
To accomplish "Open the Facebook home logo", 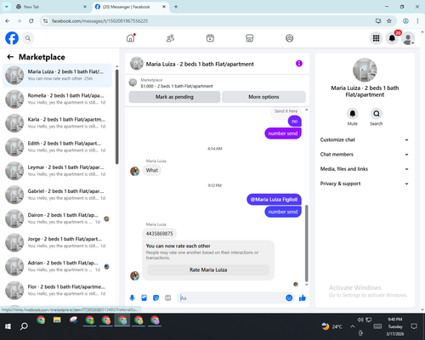I will pyautogui.click(x=12, y=38).
